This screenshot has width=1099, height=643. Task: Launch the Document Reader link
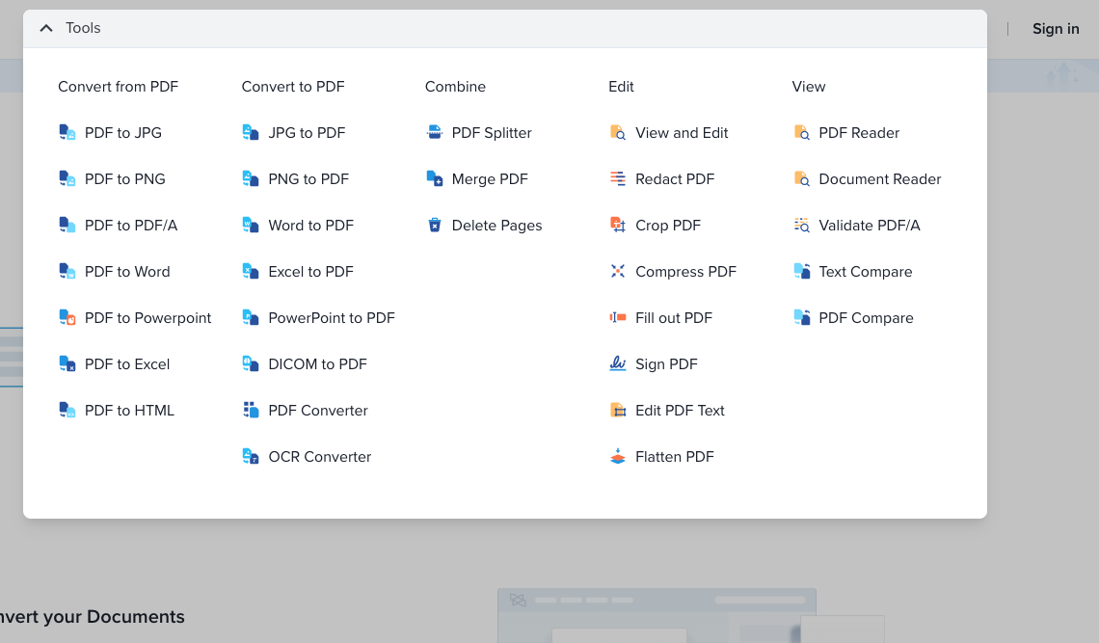click(x=879, y=179)
